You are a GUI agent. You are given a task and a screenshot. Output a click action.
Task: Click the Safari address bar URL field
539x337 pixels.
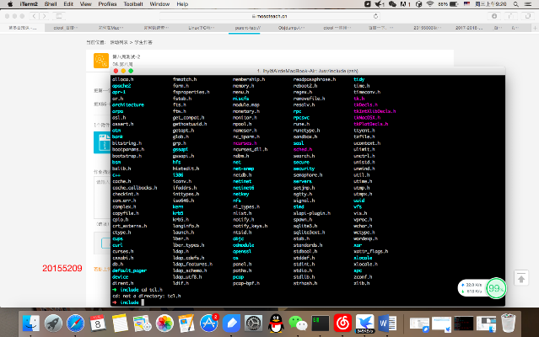click(x=270, y=15)
